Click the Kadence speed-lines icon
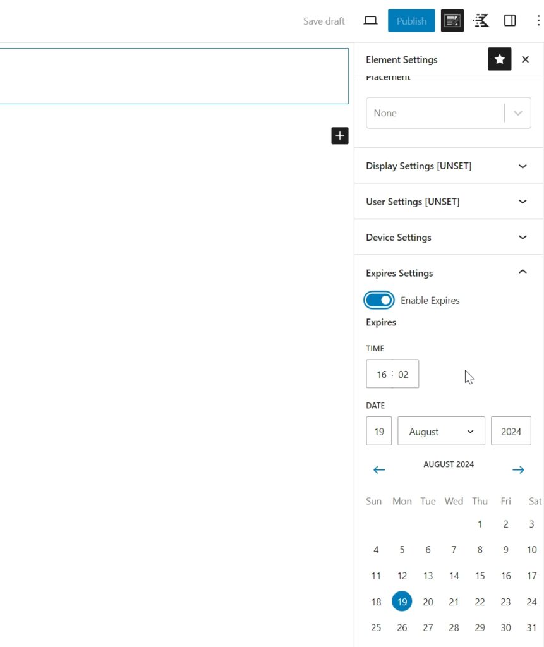Screen dimensions: 544x647 [481, 21]
